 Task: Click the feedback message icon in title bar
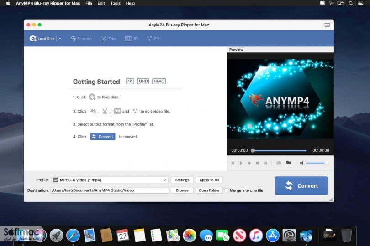click(x=327, y=25)
